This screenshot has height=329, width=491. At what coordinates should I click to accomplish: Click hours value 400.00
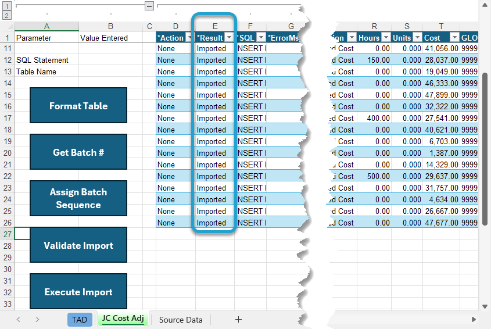click(374, 118)
